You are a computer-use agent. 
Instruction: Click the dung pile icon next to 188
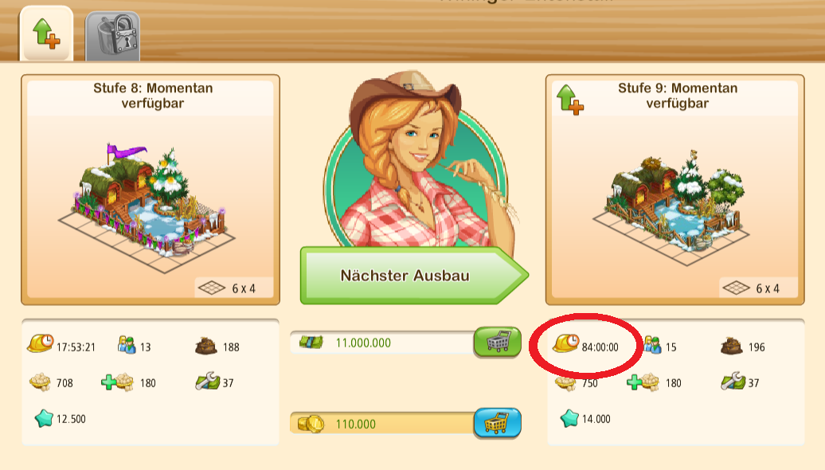click(x=206, y=346)
